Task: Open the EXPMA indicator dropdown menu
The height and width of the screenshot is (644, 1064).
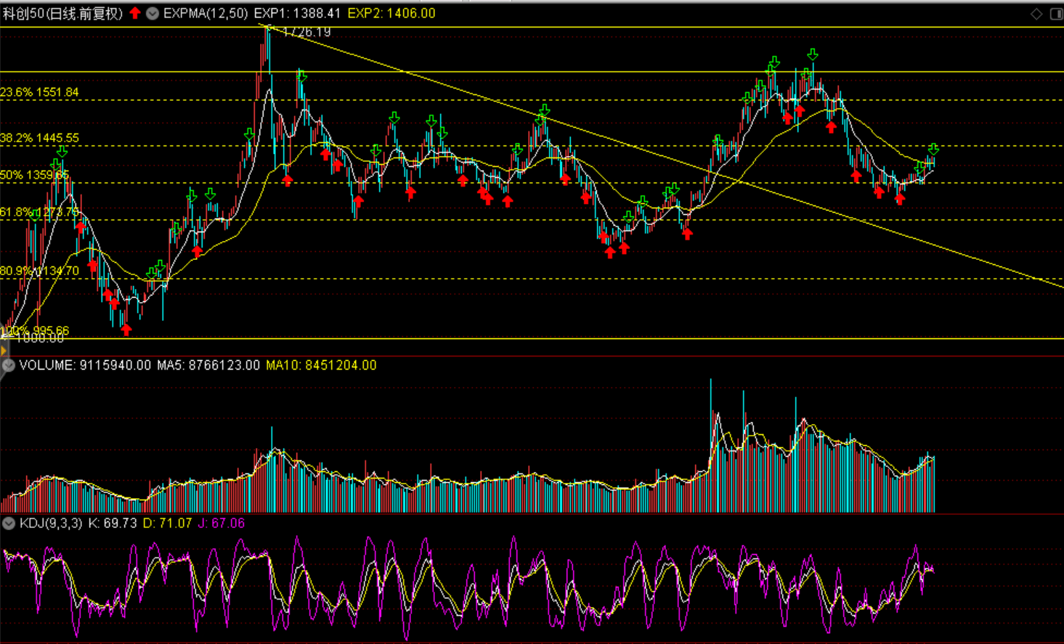Action: pyautogui.click(x=153, y=13)
